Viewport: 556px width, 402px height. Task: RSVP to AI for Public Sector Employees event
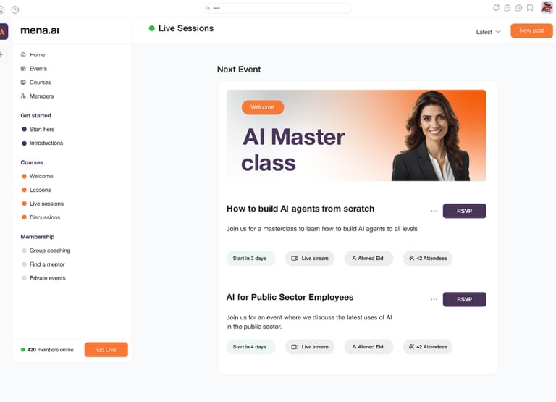(x=465, y=299)
